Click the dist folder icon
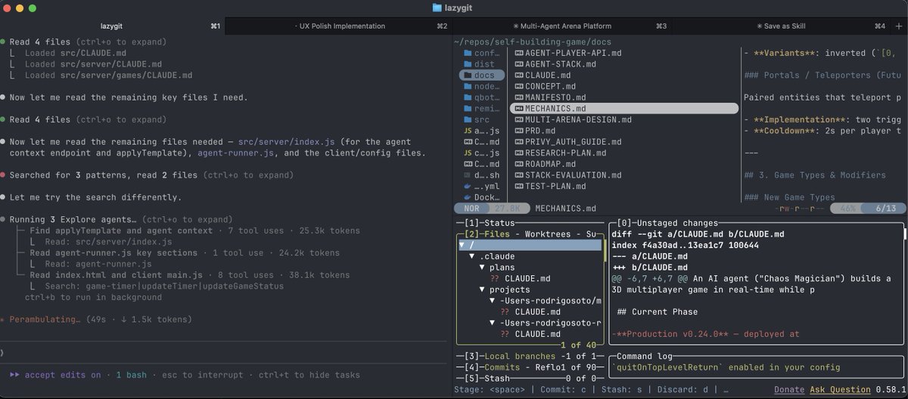The image size is (908, 399). 467,65
